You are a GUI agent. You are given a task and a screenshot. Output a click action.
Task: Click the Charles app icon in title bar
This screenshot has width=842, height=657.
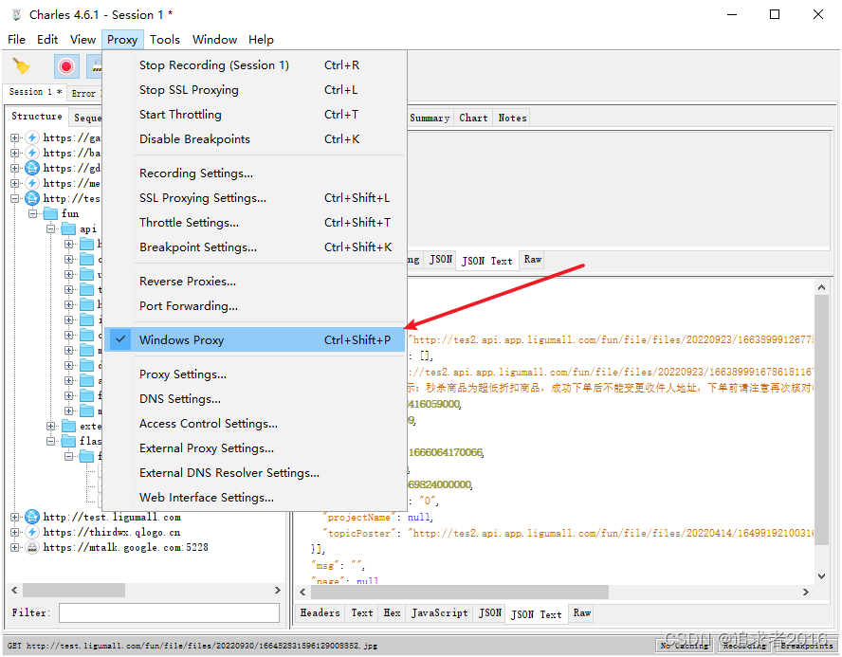click(x=17, y=15)
